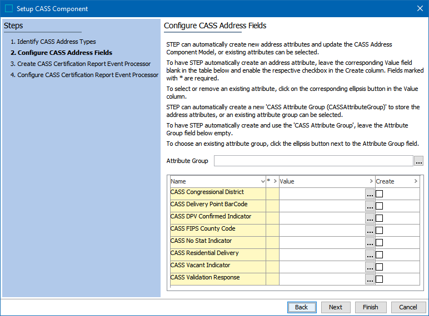Select the CASS DPV Confirmed Indicator name cell

218,218
